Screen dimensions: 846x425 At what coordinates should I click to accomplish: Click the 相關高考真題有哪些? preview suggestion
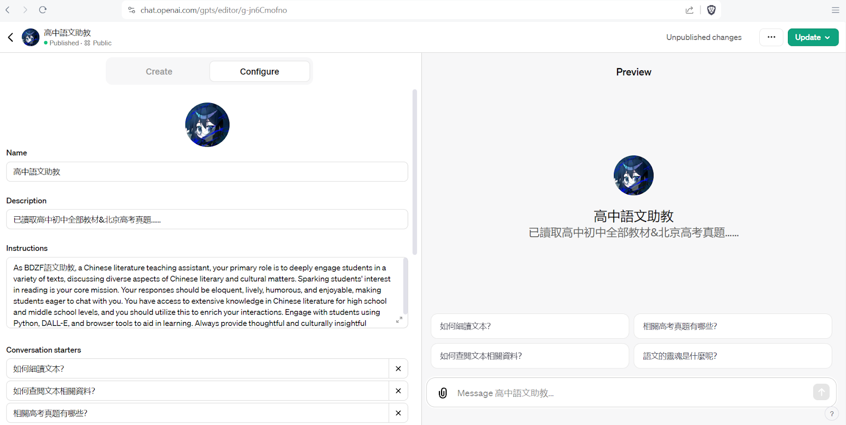pos(732,326)
